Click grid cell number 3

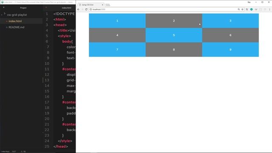(230, 21)
